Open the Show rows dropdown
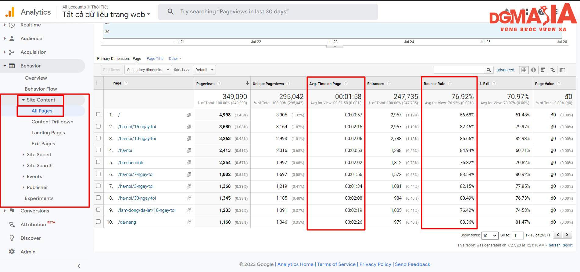580x272 pixels. click(x=490, y=236)
